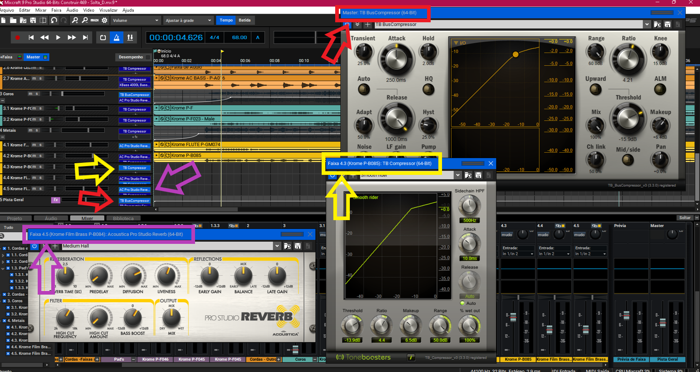The image size is (700, 372).
Task: Toggle the Auto release option in TB Compressor
Action: [463, 303]
